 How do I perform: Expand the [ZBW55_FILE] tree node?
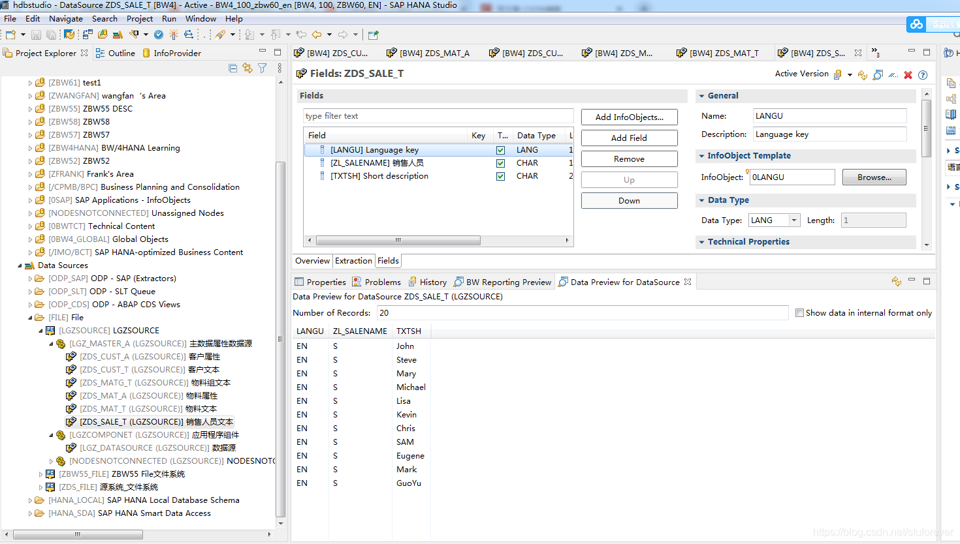[x=40, y=474]
